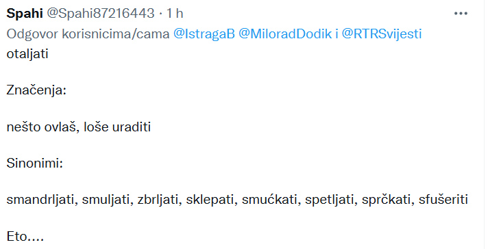Viewport: 501px width, 249px height.
Task: Click the @Spahi87216443 handle
Action: coord(101,14)
